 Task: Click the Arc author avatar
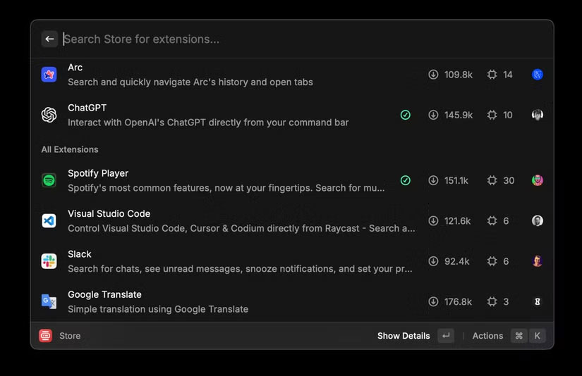tap(538, 75)
